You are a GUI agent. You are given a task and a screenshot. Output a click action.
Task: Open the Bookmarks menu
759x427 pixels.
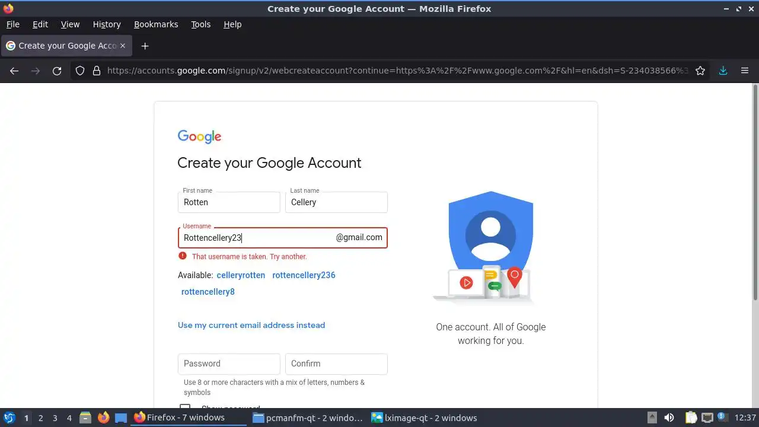coord(156,24)
